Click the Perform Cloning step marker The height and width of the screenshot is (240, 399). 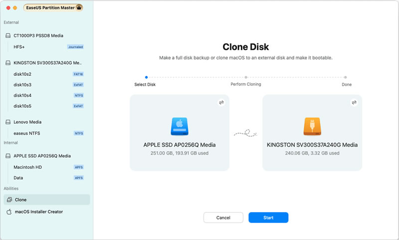(246, 77)
